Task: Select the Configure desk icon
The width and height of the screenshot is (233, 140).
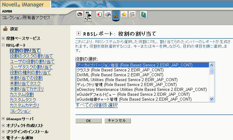Action: tap(116, 16)
